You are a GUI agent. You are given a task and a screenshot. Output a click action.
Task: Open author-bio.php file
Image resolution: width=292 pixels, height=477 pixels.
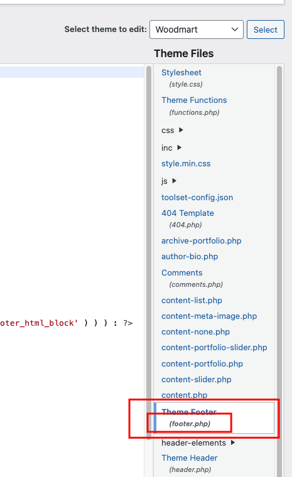pos(190,257)
